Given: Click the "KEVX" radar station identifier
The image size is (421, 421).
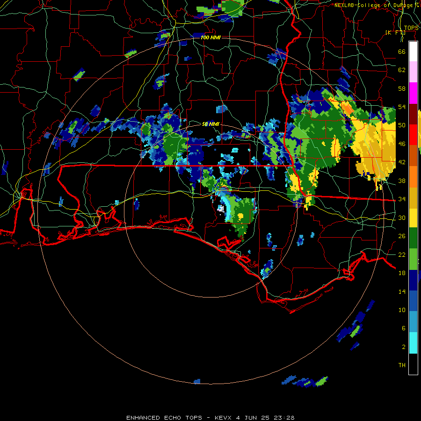Looking at the screenshot, I should [224, 418].
